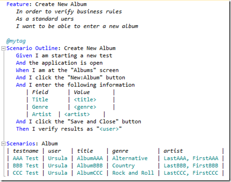This screenshot has width=231, height=182.
Task: Click the step 'When I am at the "Albums" screen'
Action: click(67, 70)
